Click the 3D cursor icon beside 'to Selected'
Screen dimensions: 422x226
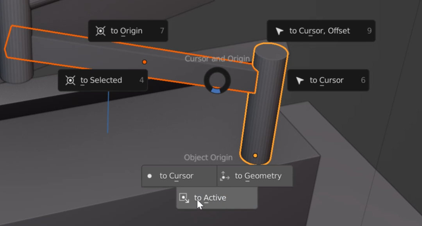pos(70,80)
